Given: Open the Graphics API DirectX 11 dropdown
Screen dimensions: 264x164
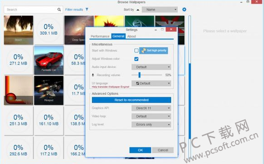Looking at the screenshot, I should pos(151,108).
